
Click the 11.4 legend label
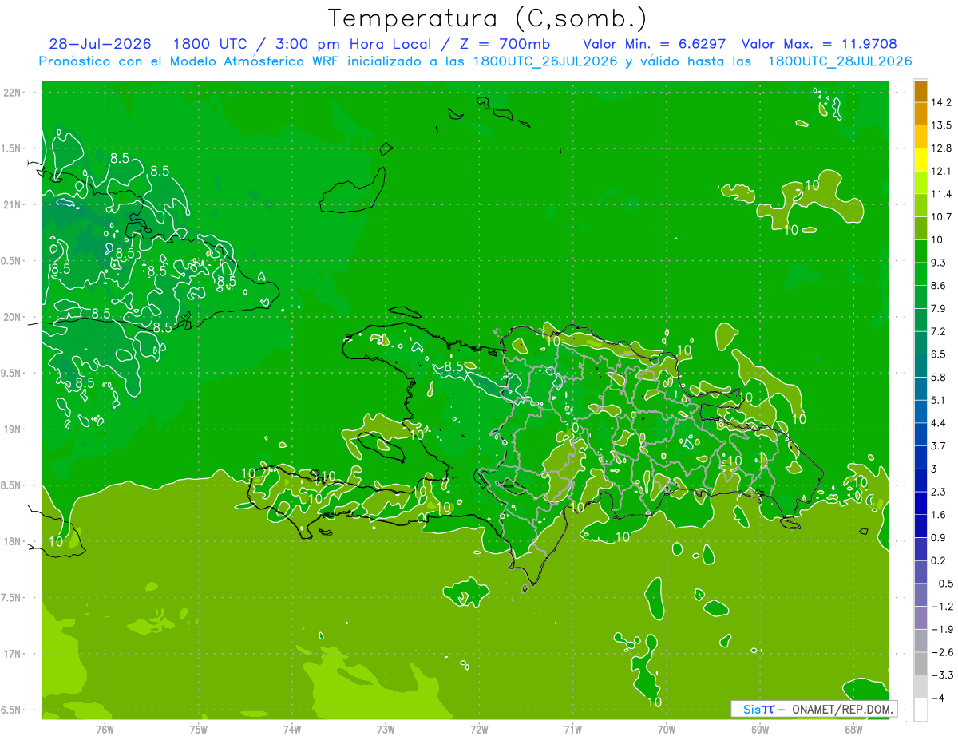(x=942, y=194)
